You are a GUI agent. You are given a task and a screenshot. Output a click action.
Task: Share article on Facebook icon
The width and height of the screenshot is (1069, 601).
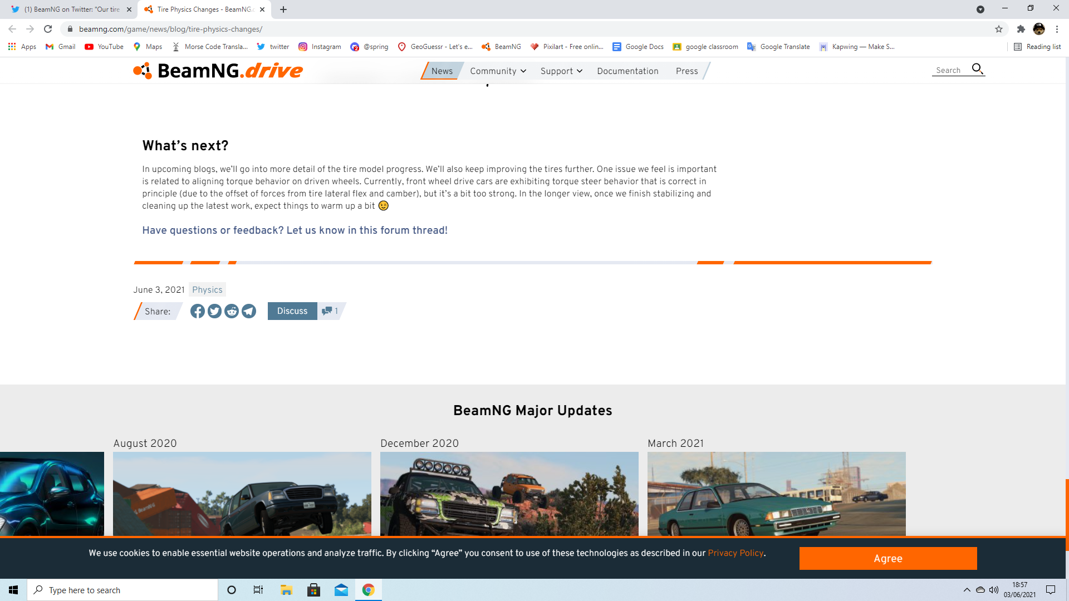coord(197,311)
